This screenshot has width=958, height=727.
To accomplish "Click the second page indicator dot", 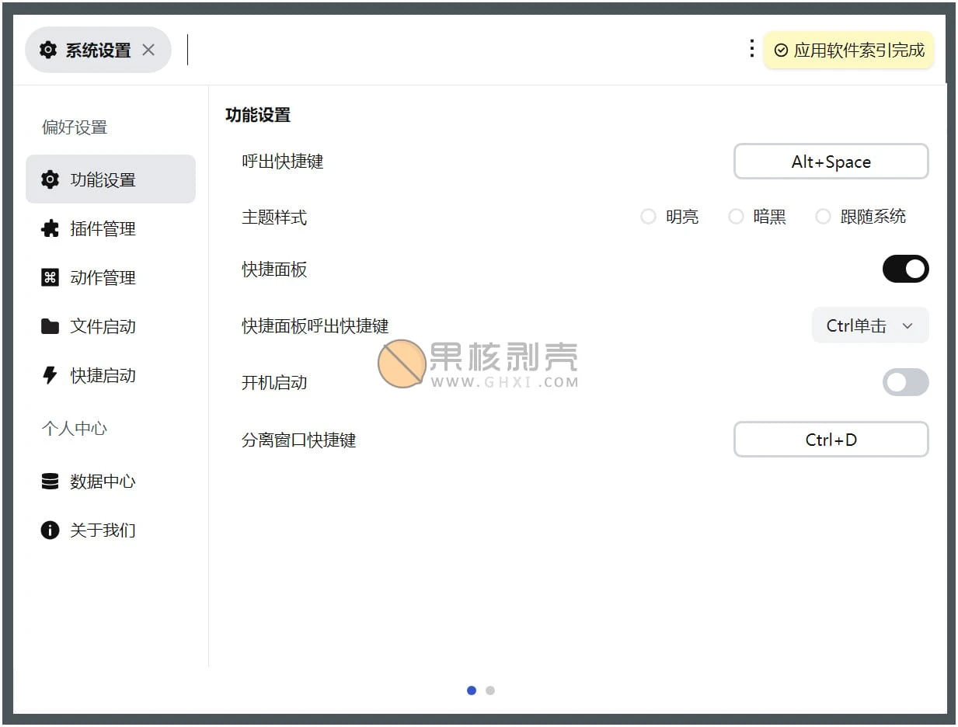I will tap(490, 690).
